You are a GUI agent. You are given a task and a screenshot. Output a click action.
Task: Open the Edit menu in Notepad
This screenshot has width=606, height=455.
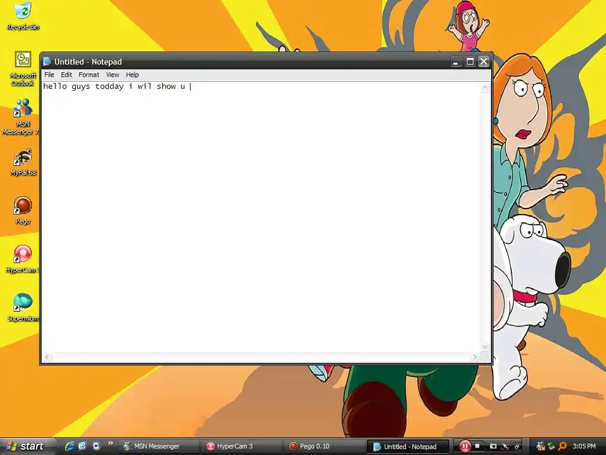pos(66,75)
